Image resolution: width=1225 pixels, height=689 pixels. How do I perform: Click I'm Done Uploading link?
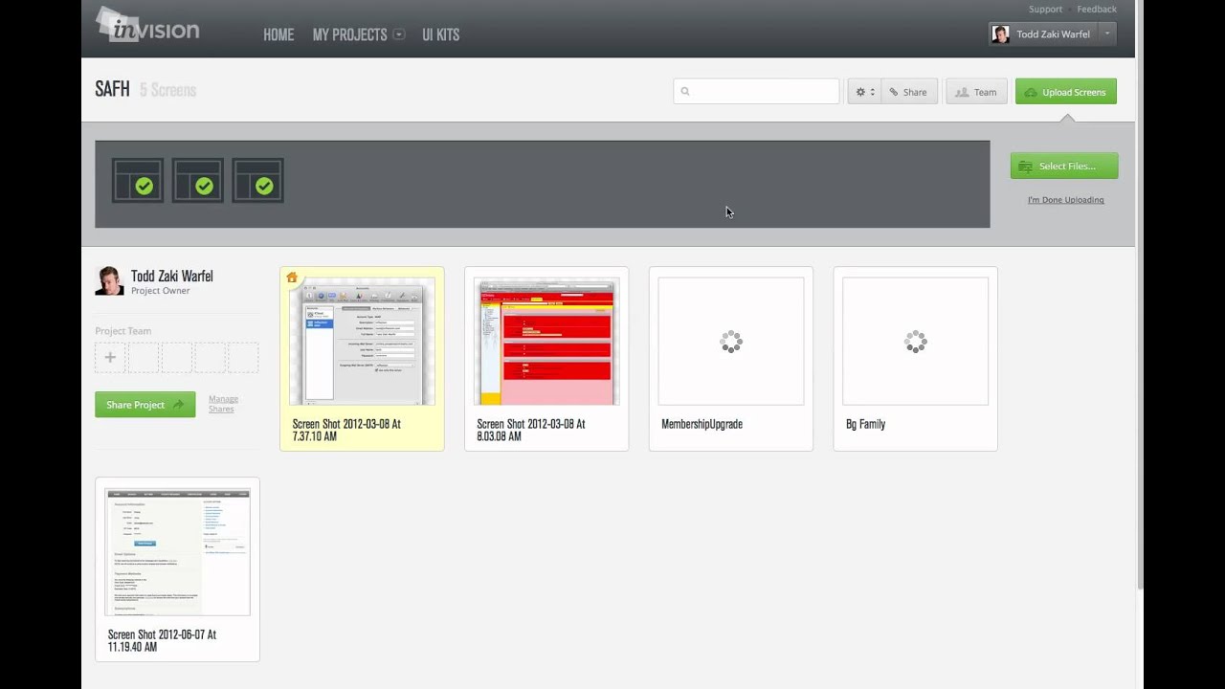click(1066, 200)
